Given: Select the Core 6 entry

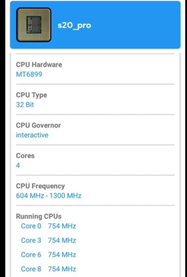Looking at the screenshot, I should pyautogui.click(x=31, y=255).
